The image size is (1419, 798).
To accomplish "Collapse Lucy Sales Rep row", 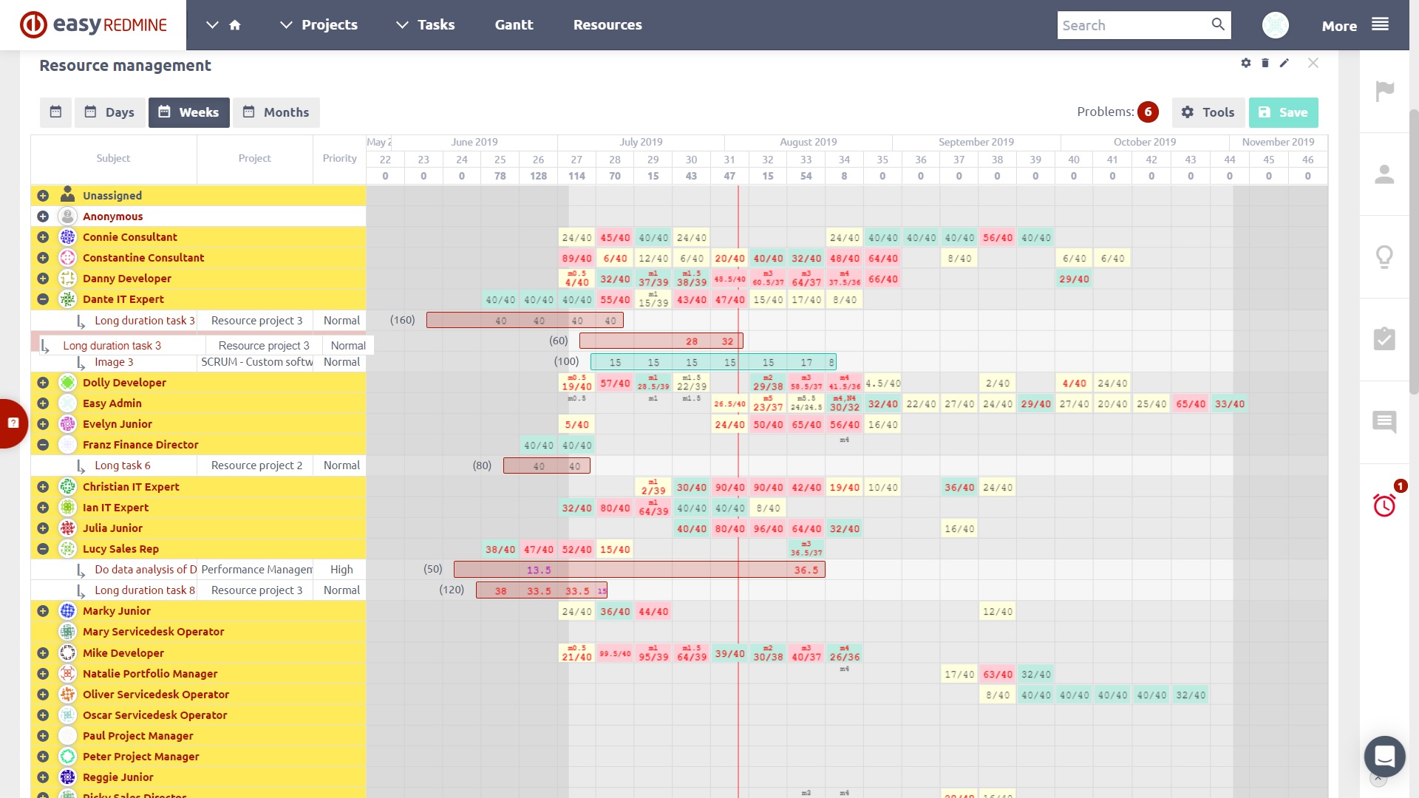I will (43, 549).
